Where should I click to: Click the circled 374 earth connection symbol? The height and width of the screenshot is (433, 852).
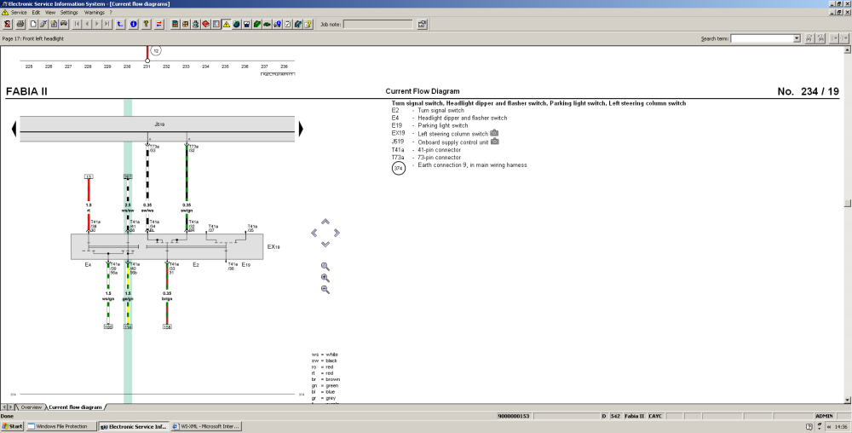point(398,169)
